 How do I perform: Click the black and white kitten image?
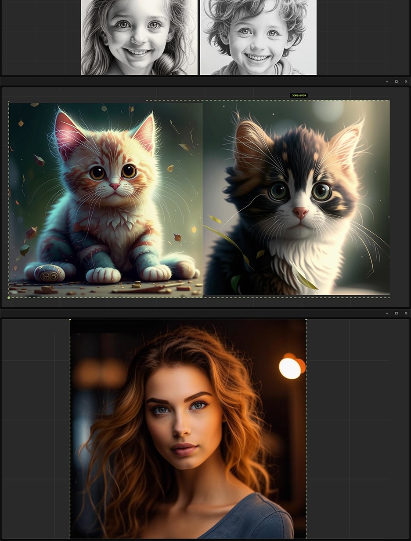coord(296,197)
